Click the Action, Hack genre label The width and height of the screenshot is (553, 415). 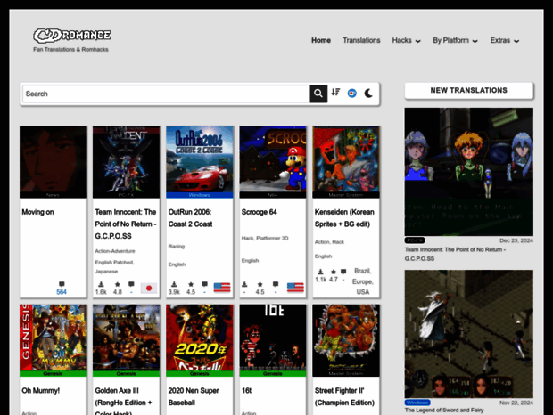pos(329,242)
